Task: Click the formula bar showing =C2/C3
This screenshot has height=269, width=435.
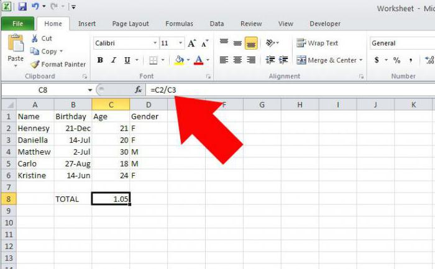Action: click(x=290, y=90)
